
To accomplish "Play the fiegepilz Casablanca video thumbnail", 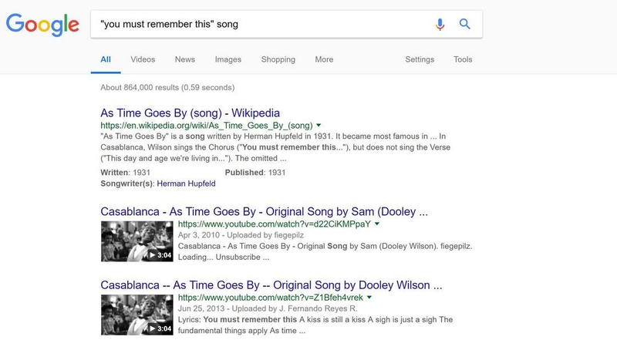I will (137, 241).
